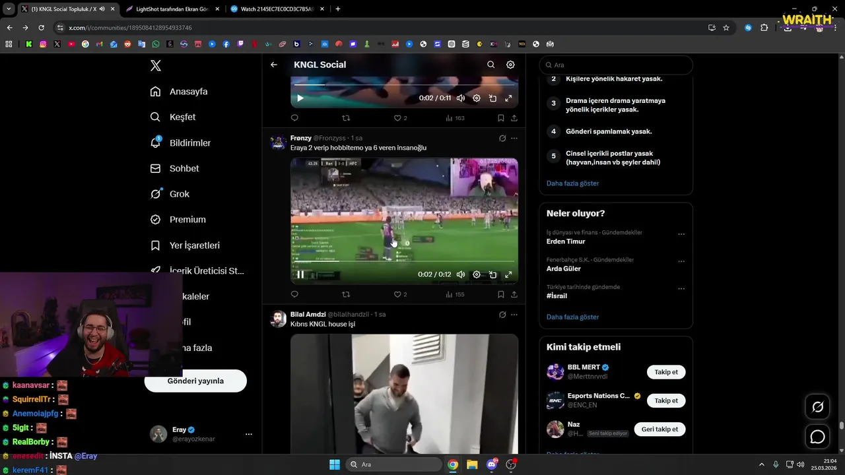
Task: Click the X logo in the sidebar
Action: click(156, 65)
